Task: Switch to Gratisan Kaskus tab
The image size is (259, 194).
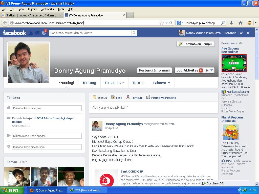Action: point(31,15)
